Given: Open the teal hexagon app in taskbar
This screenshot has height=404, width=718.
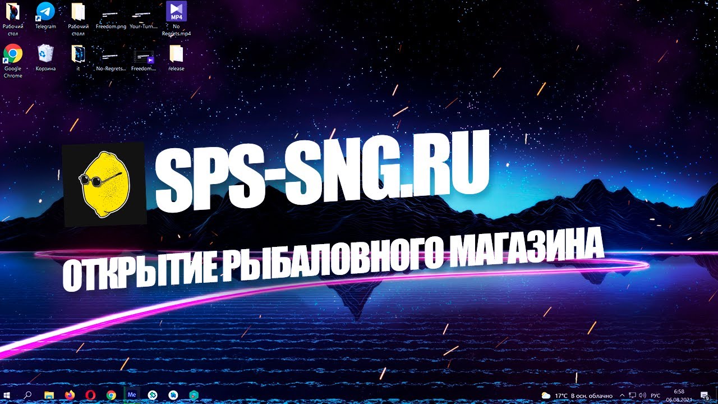Looking at the screenshot, I should pyautogui.click(x=194, y=395).
